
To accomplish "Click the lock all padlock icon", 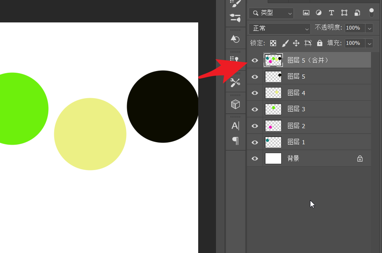I will pyautogui.click(x=320, y=43).
